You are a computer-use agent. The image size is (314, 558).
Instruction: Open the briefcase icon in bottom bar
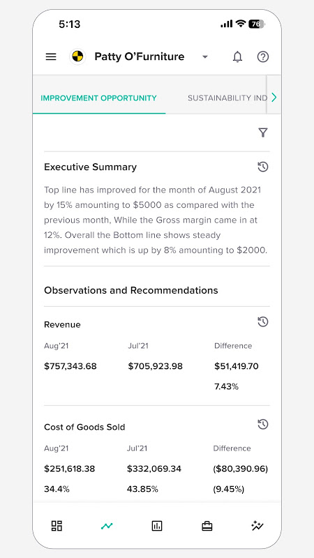[x=207, y=526]
